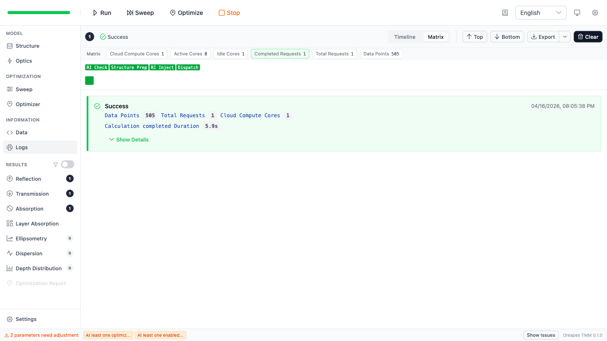Click the monitor display icon in top bar
The width and height of the screenshot is (607, 341).
click(577, 13)
